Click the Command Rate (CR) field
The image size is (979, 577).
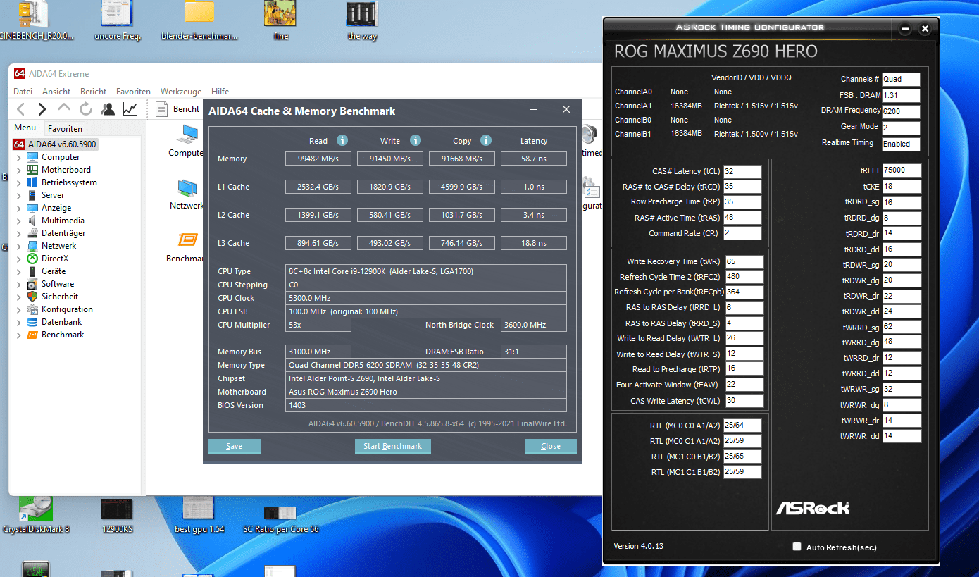(742, 233)
